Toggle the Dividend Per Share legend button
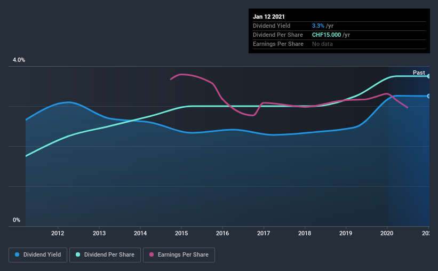This screenshot has height=271, width=438. [105, 255]
